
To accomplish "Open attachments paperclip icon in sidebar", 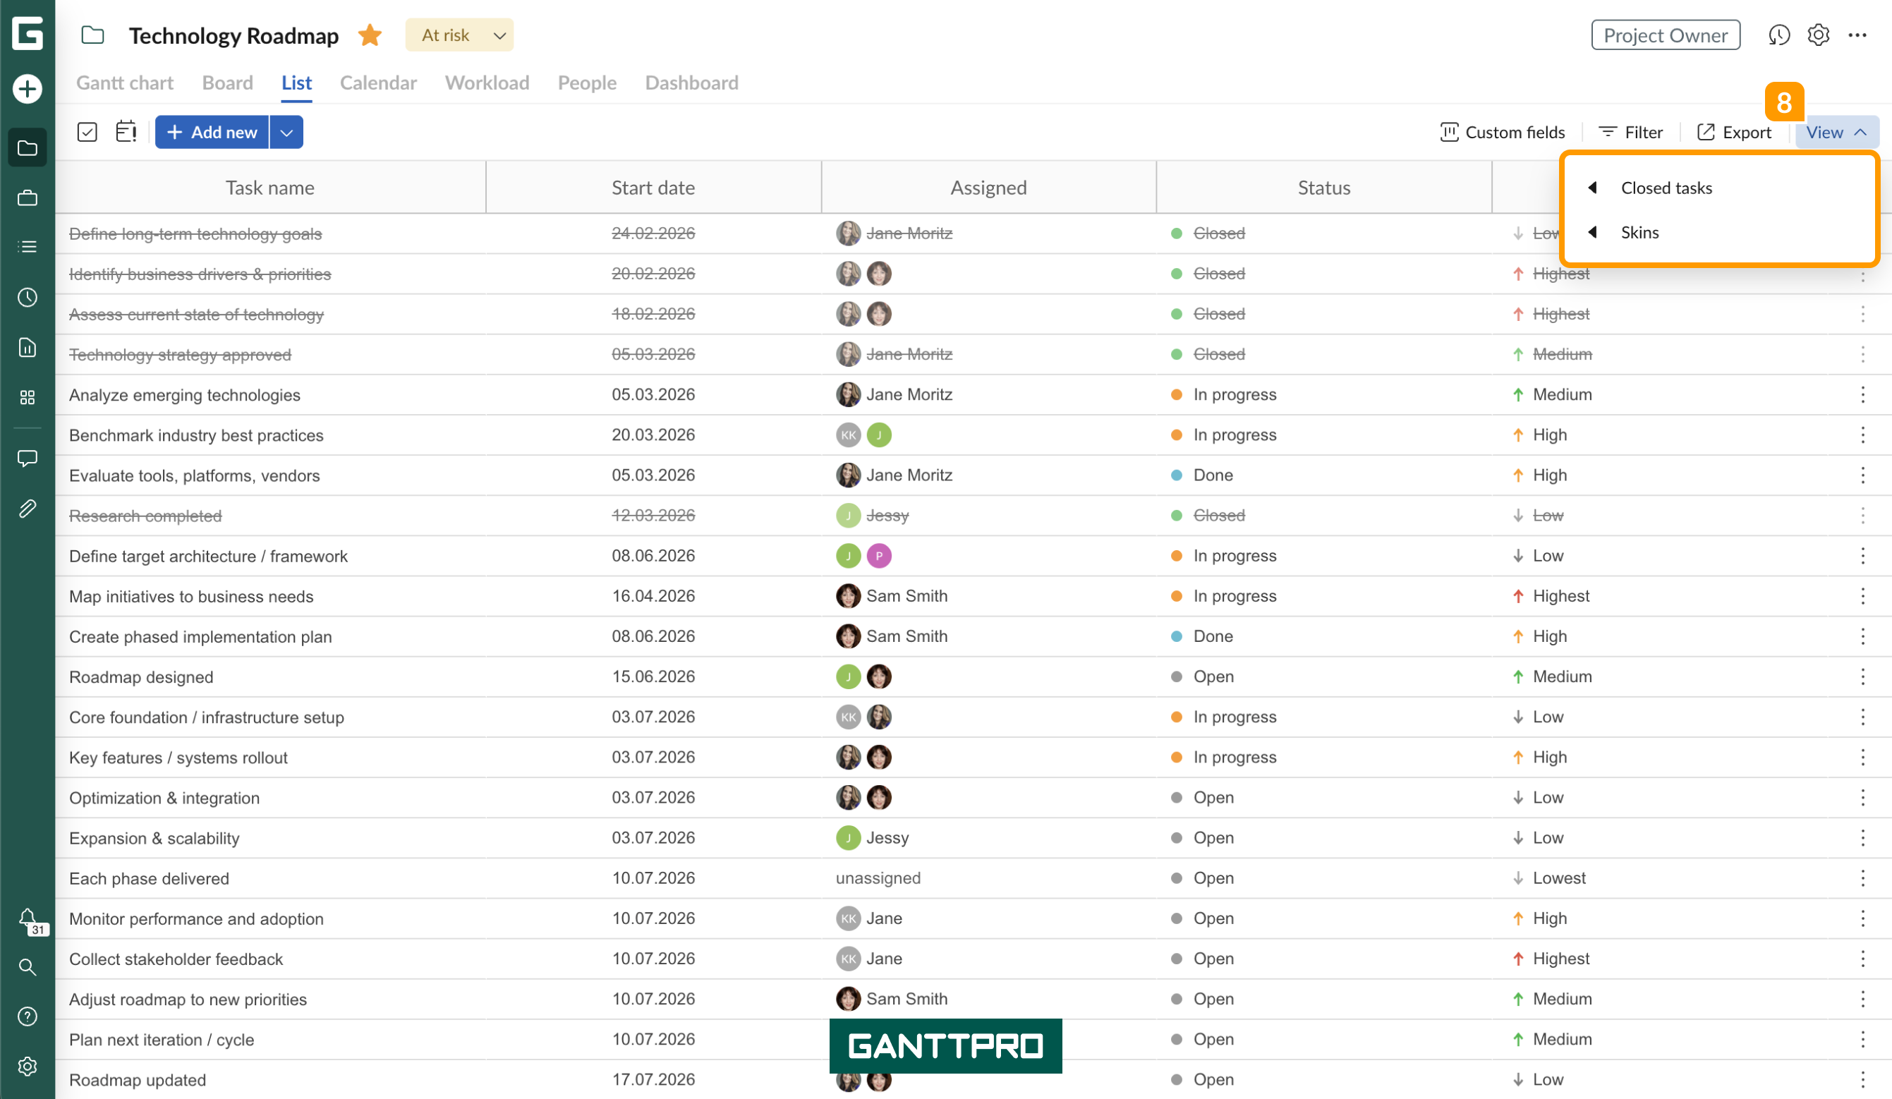I will click(28, 509).
